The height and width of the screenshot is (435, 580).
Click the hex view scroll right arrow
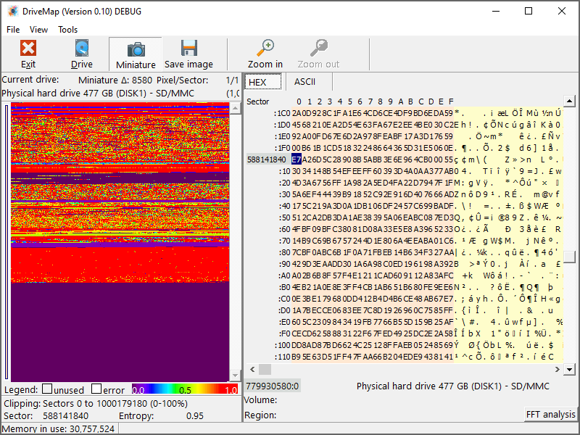click(559, 369)
